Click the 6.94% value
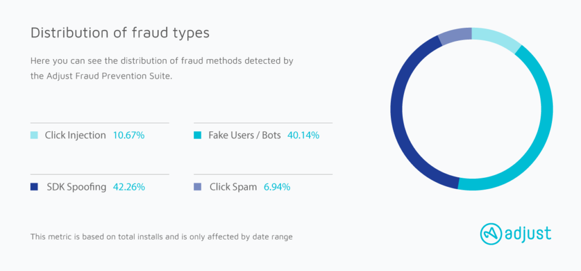Screen dimensions: 581x271 click(x=277, y=187)
